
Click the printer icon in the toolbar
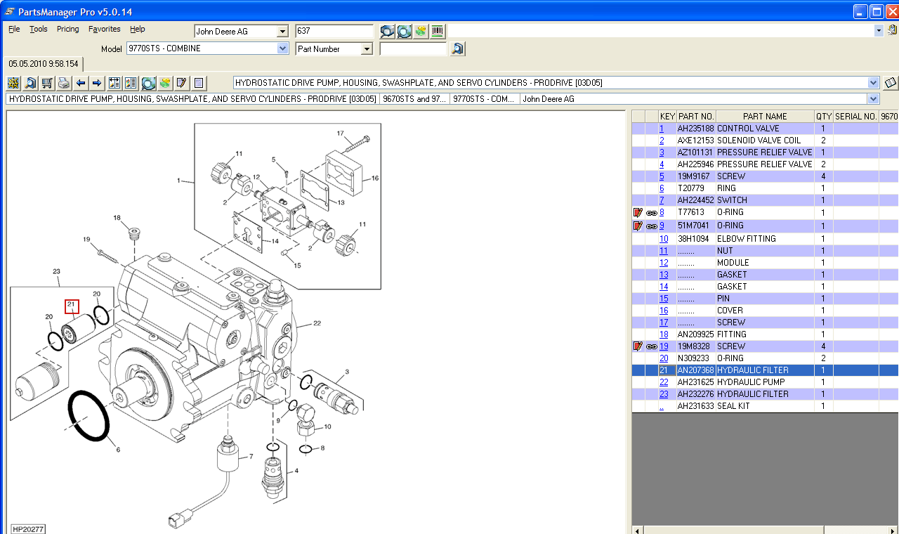(x=64, y=83)
